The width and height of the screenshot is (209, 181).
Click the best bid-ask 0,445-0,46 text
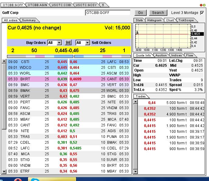coord(67,50)
